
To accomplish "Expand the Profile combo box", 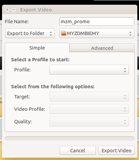I will click(89, 69).
